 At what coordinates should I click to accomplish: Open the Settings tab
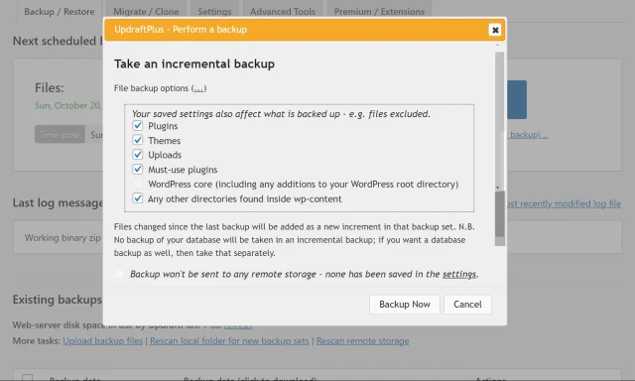[x=214, y=12]
